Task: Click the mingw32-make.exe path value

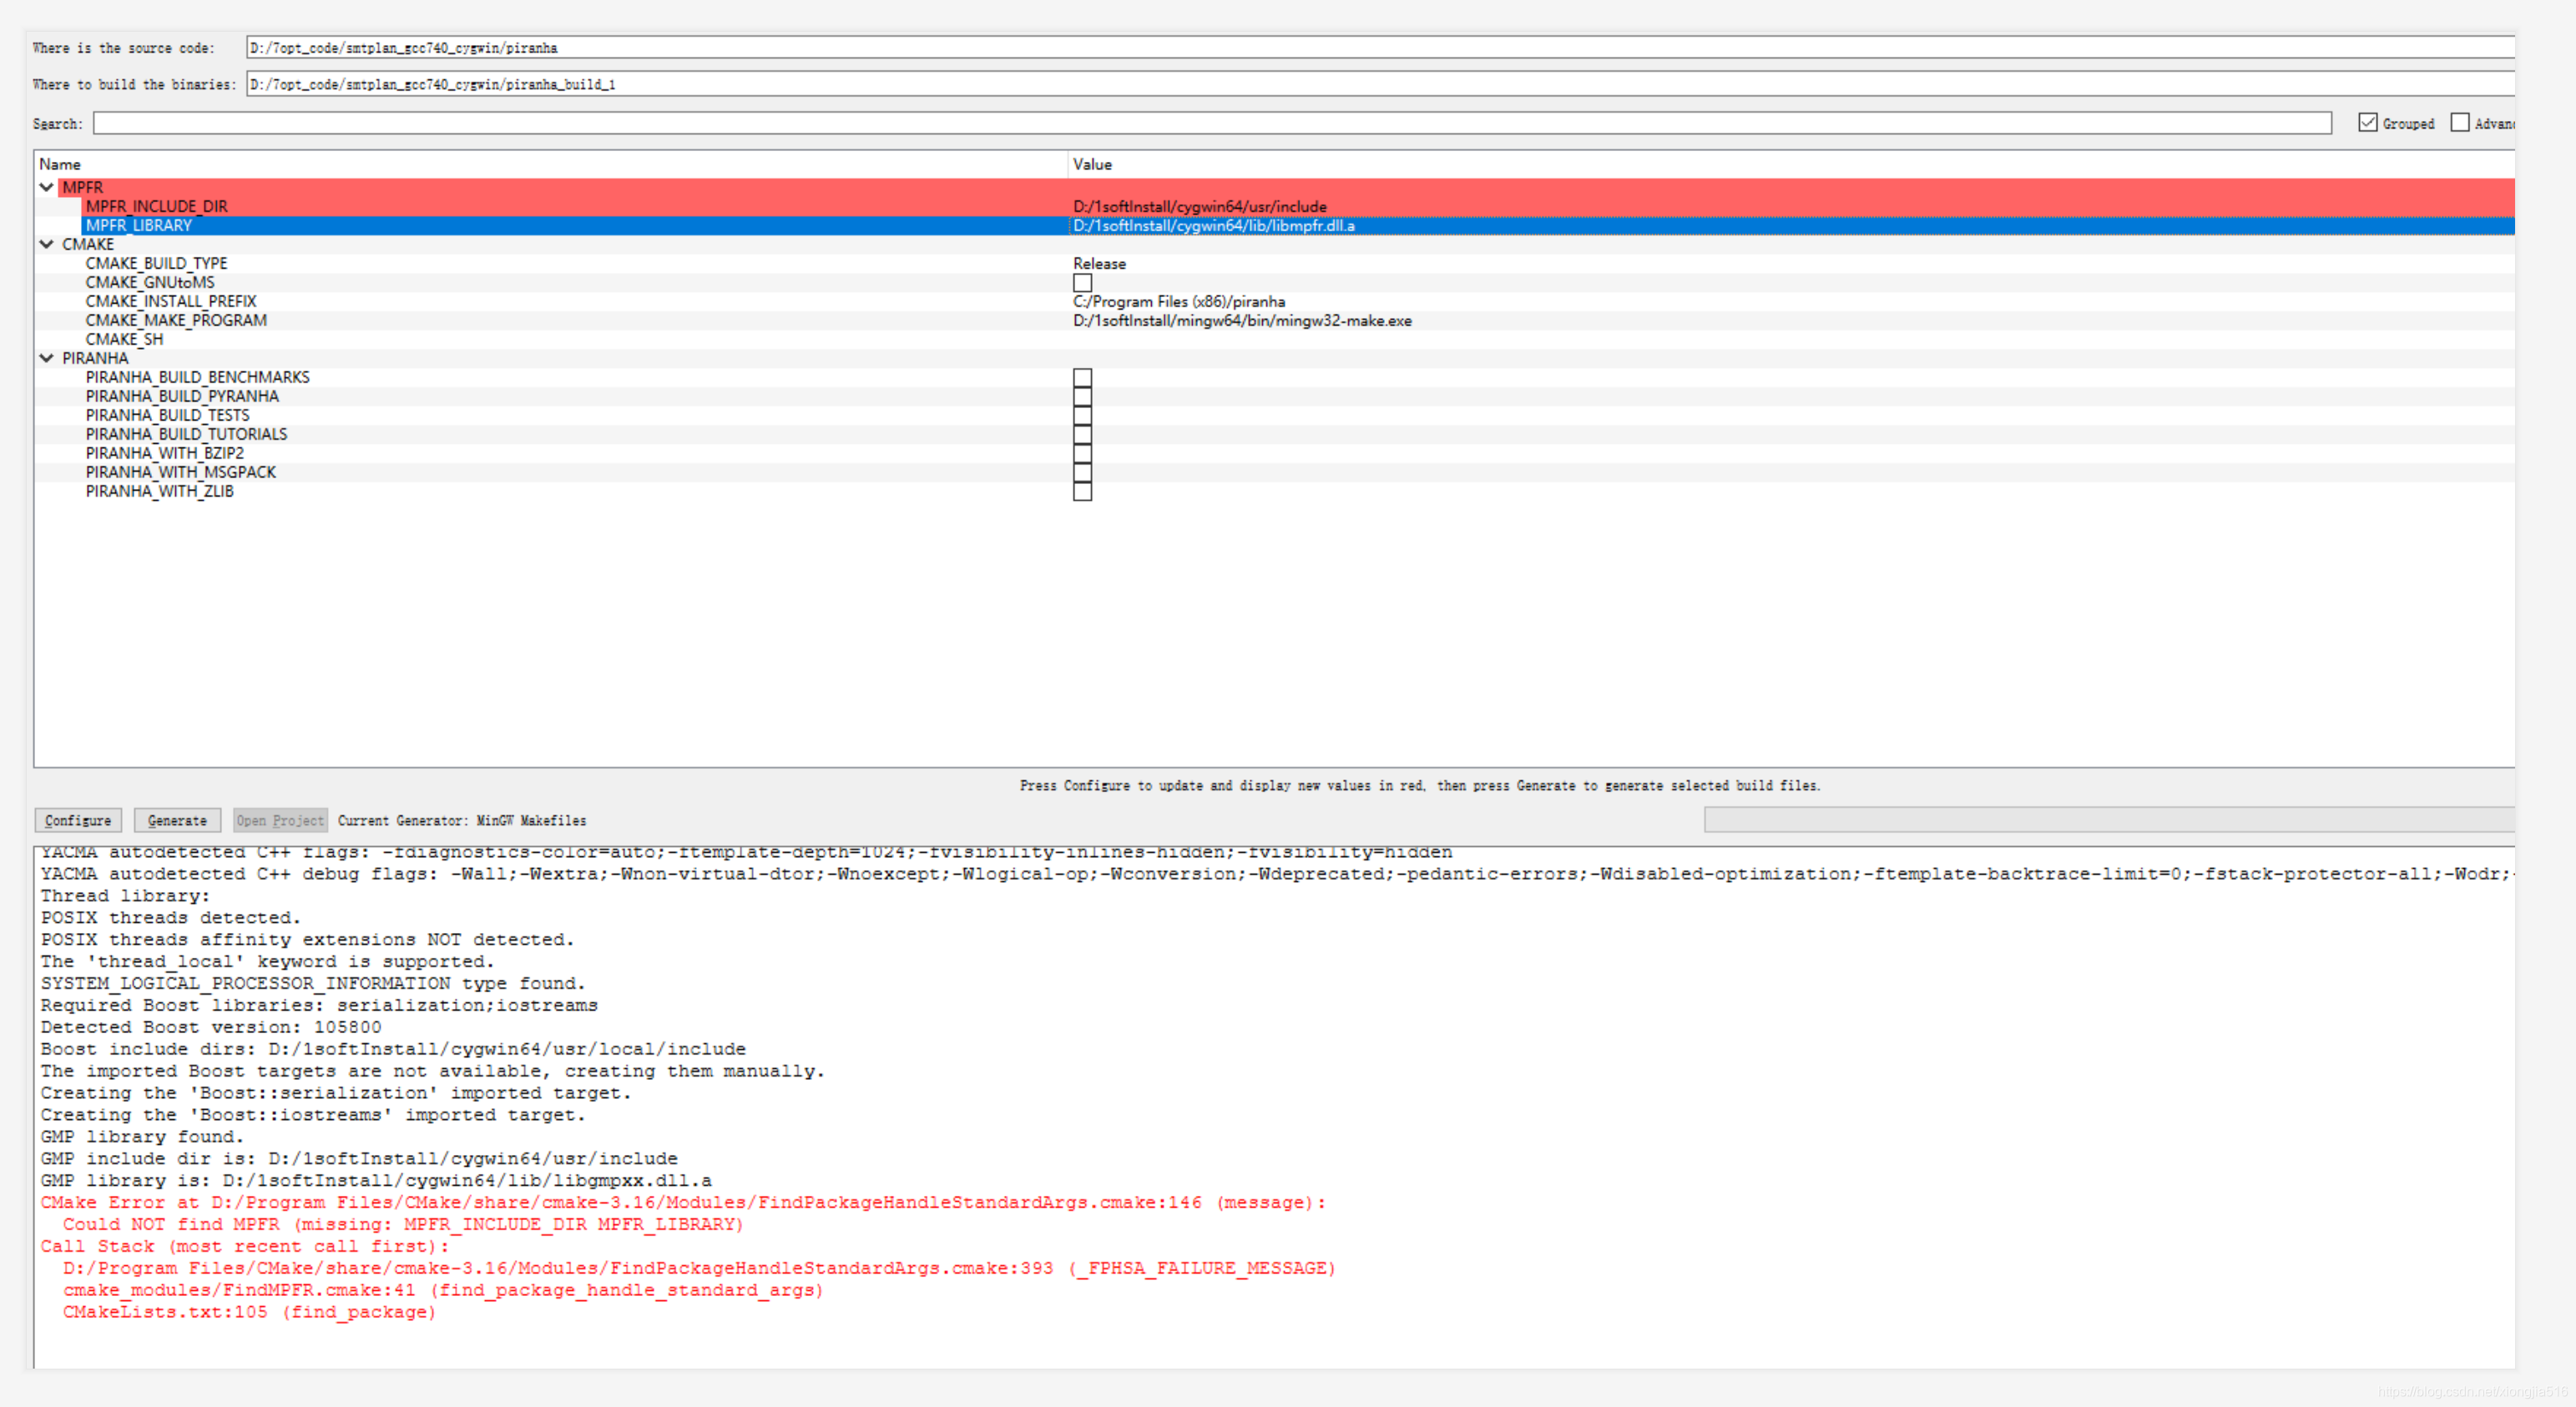Action: pyautogui.click(x=1242, y=321)
